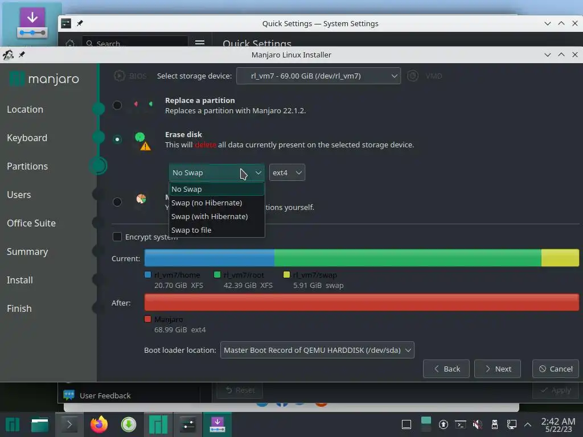
Task: Click the Location step in sidebar
Action: pyautogui.click(x=25, y=109)
